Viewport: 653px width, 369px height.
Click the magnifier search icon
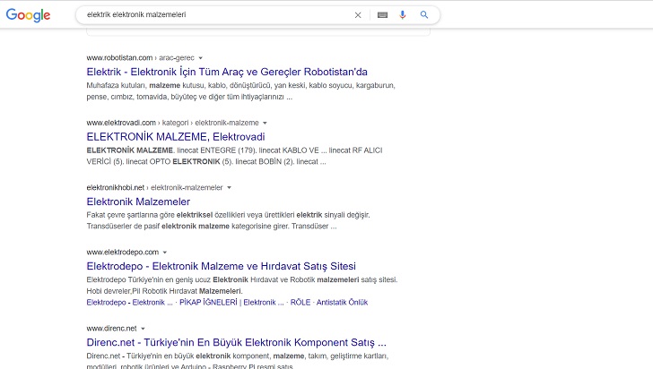pyautogui.click(x=424, y=15)
